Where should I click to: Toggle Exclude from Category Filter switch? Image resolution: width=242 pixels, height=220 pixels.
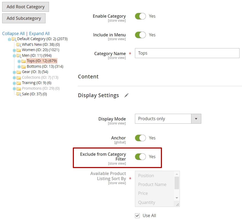140,157
